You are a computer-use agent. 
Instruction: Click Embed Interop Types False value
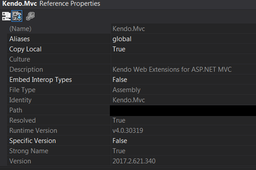pyautogui.click(x=120, y=80)
